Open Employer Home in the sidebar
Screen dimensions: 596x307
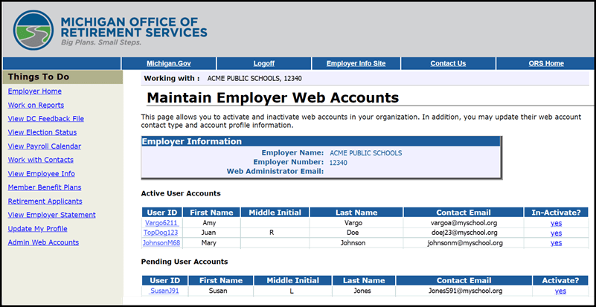click(x=35, y=91)
